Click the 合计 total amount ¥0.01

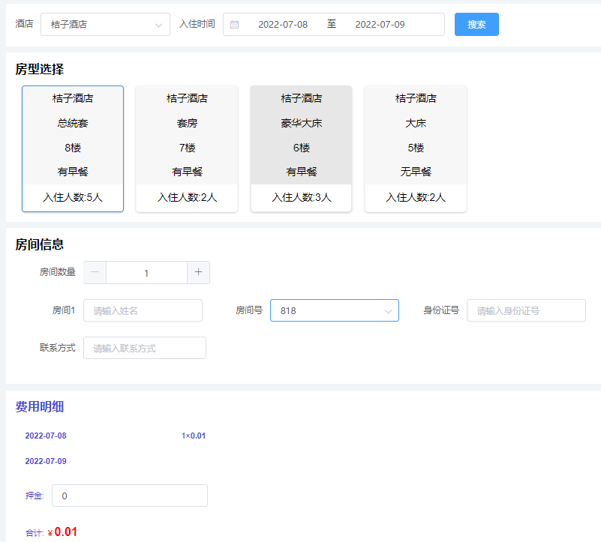[x=65, y=532]
